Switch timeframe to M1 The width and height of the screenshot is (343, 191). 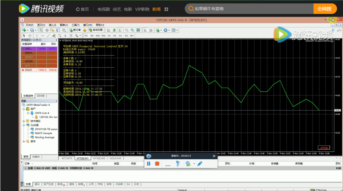click(86, 36)
